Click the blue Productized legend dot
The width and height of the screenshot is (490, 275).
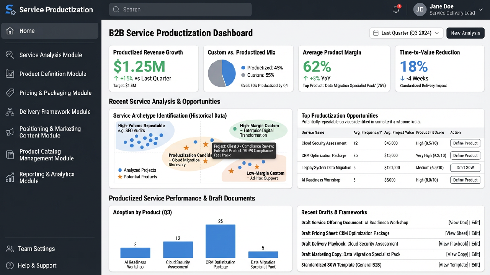point(243,68)
